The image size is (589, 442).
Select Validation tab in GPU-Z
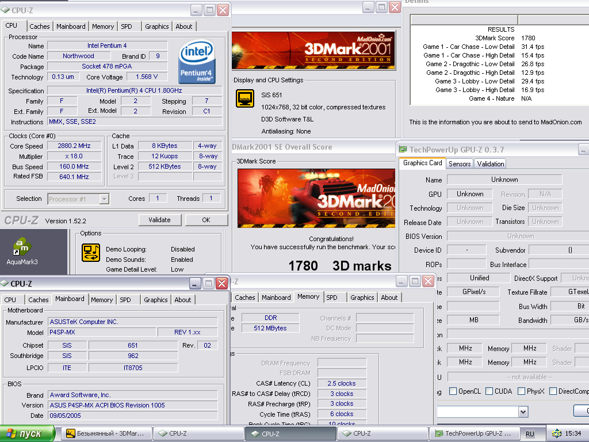pyautogui.click(x=491, y=164)
